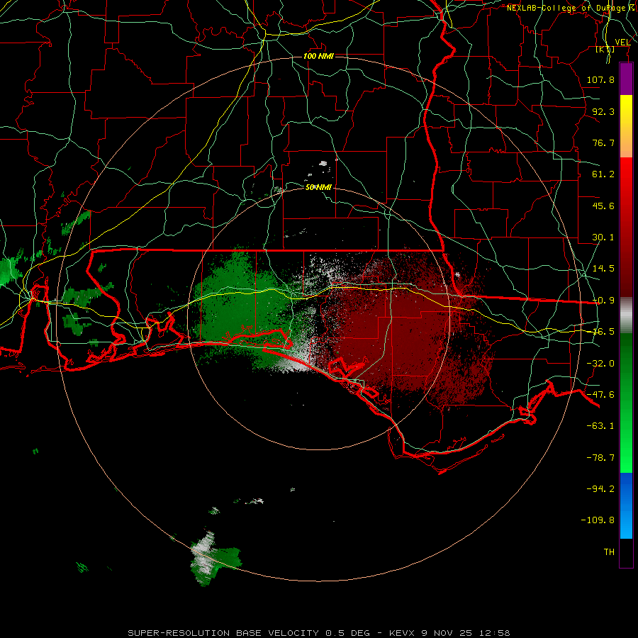Select the -47.6 legend value
The width and height of the screenshot is (638, 638).
pyautogui.click(x=600, y=395)
